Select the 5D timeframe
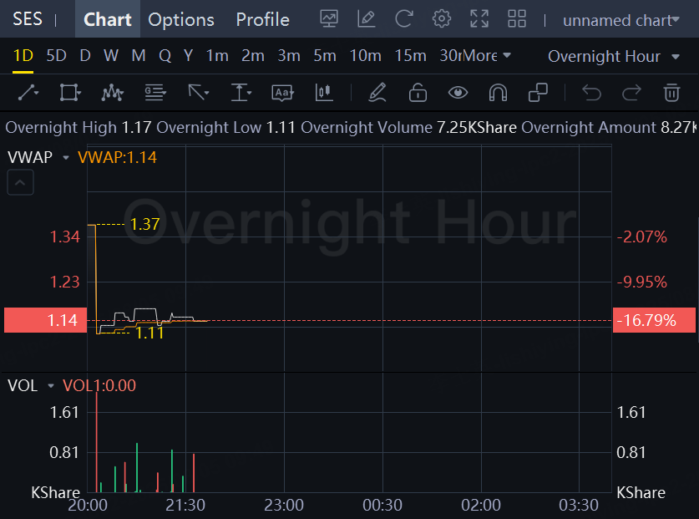Screen dimensions: 699x519 click(56, 56)
